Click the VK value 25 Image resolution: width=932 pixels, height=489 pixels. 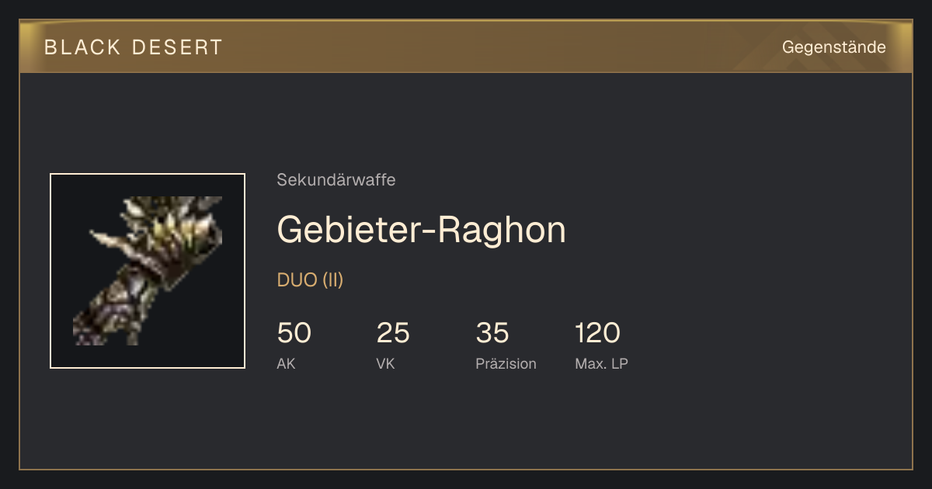[393, 333]
